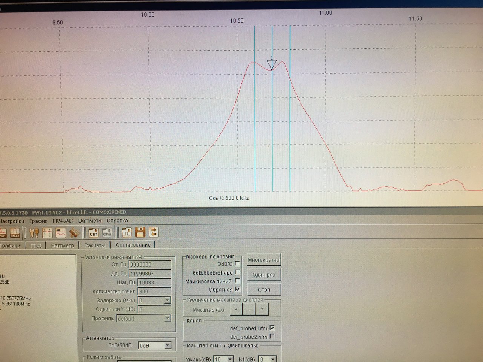This screenshot has height=362, width=483.
Task: Zoom in with the + scale button
Action: click(236, 310)
